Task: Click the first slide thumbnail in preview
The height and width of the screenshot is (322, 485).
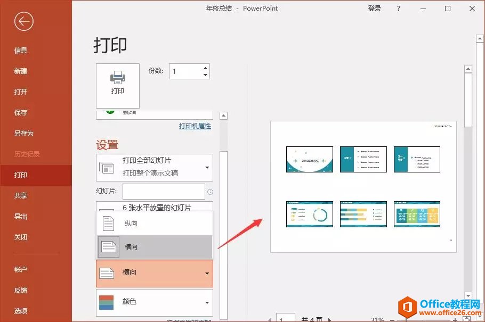Action: coord(309,159)
